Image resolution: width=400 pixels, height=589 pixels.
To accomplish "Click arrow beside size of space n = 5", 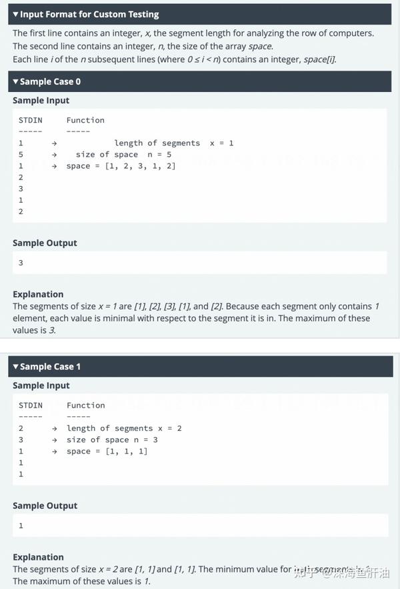I will coord(54,154).
